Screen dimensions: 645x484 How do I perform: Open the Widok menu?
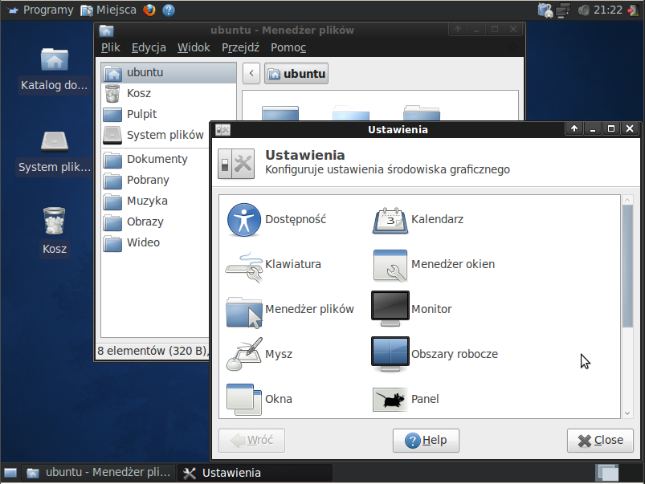(x=194, y=47)
